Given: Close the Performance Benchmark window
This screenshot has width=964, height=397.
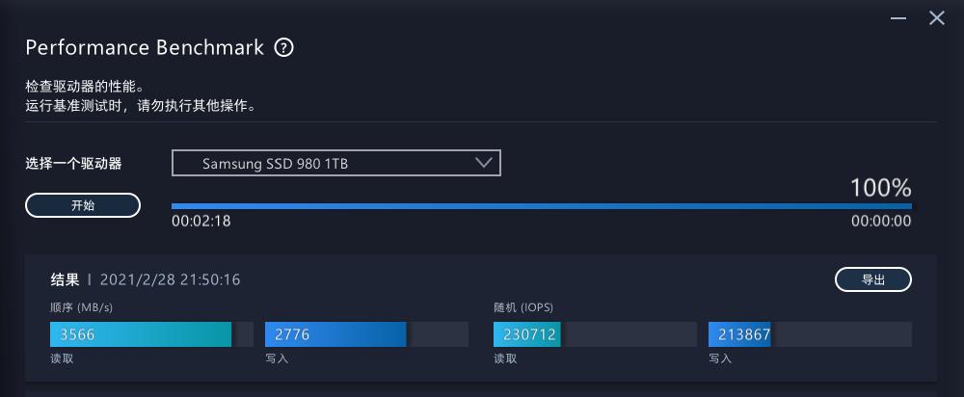Looking at the screenshot, I should (x=937, y=17).
